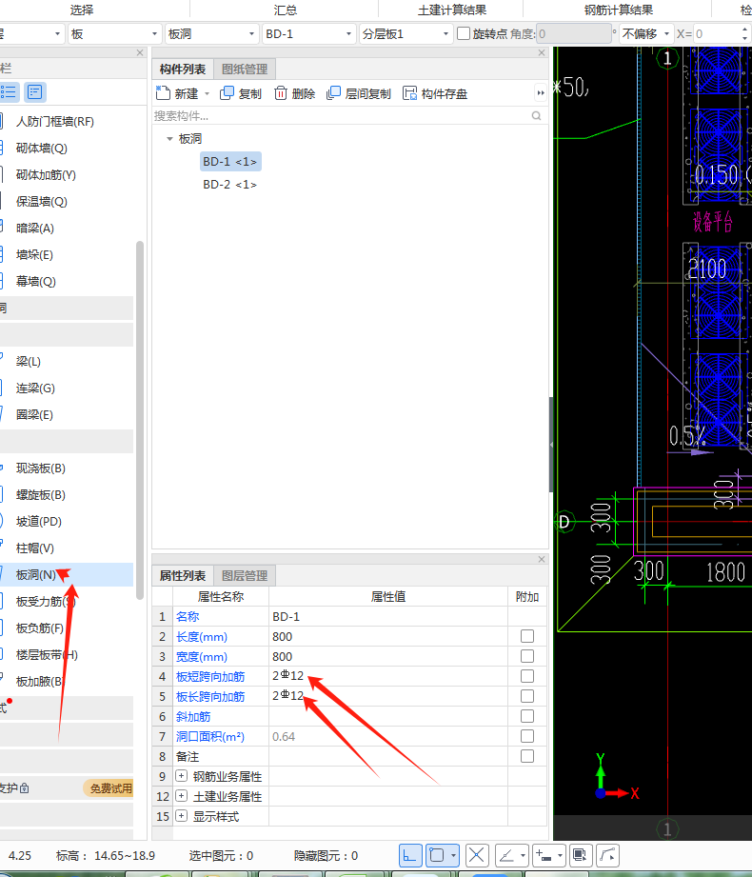Viewport: 752px width, 877px height.
Task: Enable the 旋转点 rotation point checkbox
Action: (x=464, y=33)
